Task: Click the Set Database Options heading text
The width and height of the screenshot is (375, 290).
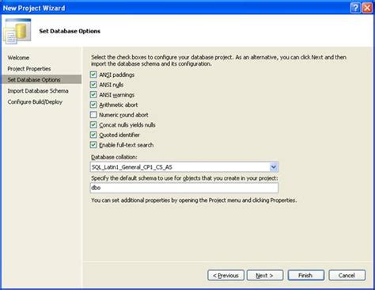Action: 70,31
